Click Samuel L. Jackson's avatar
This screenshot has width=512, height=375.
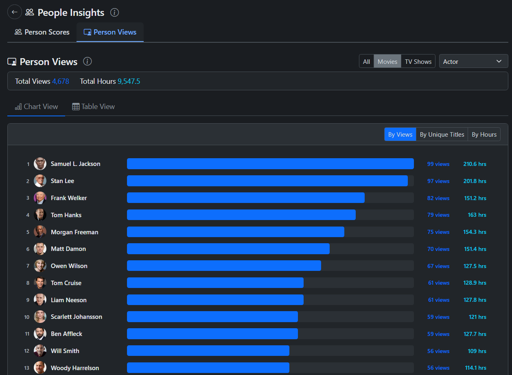click(40, 164)
